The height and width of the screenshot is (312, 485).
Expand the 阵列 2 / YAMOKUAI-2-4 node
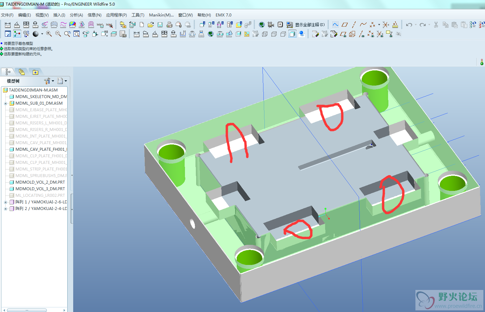click(5, 209)
